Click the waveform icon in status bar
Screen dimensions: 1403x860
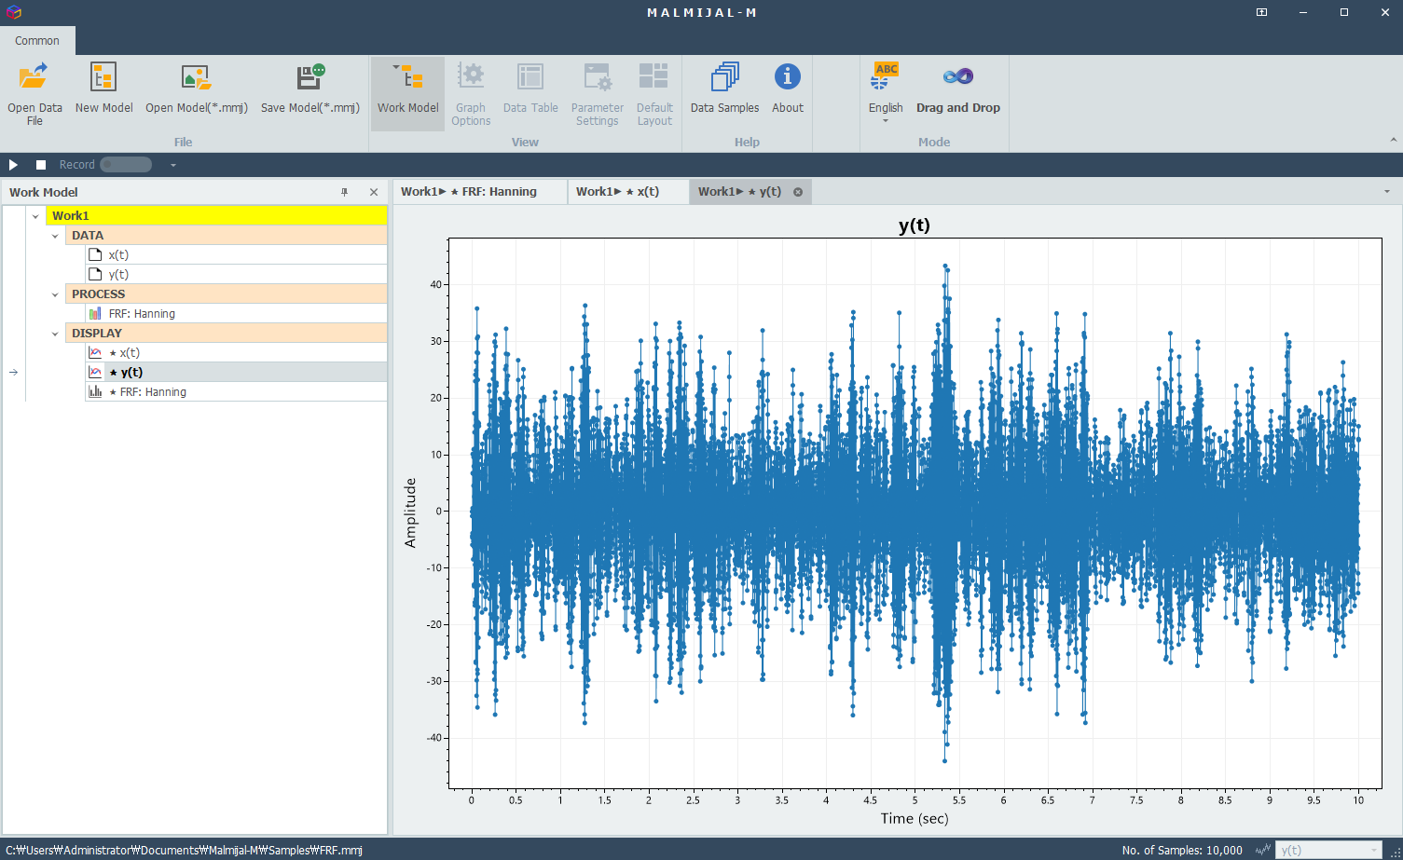(1263, 850)
